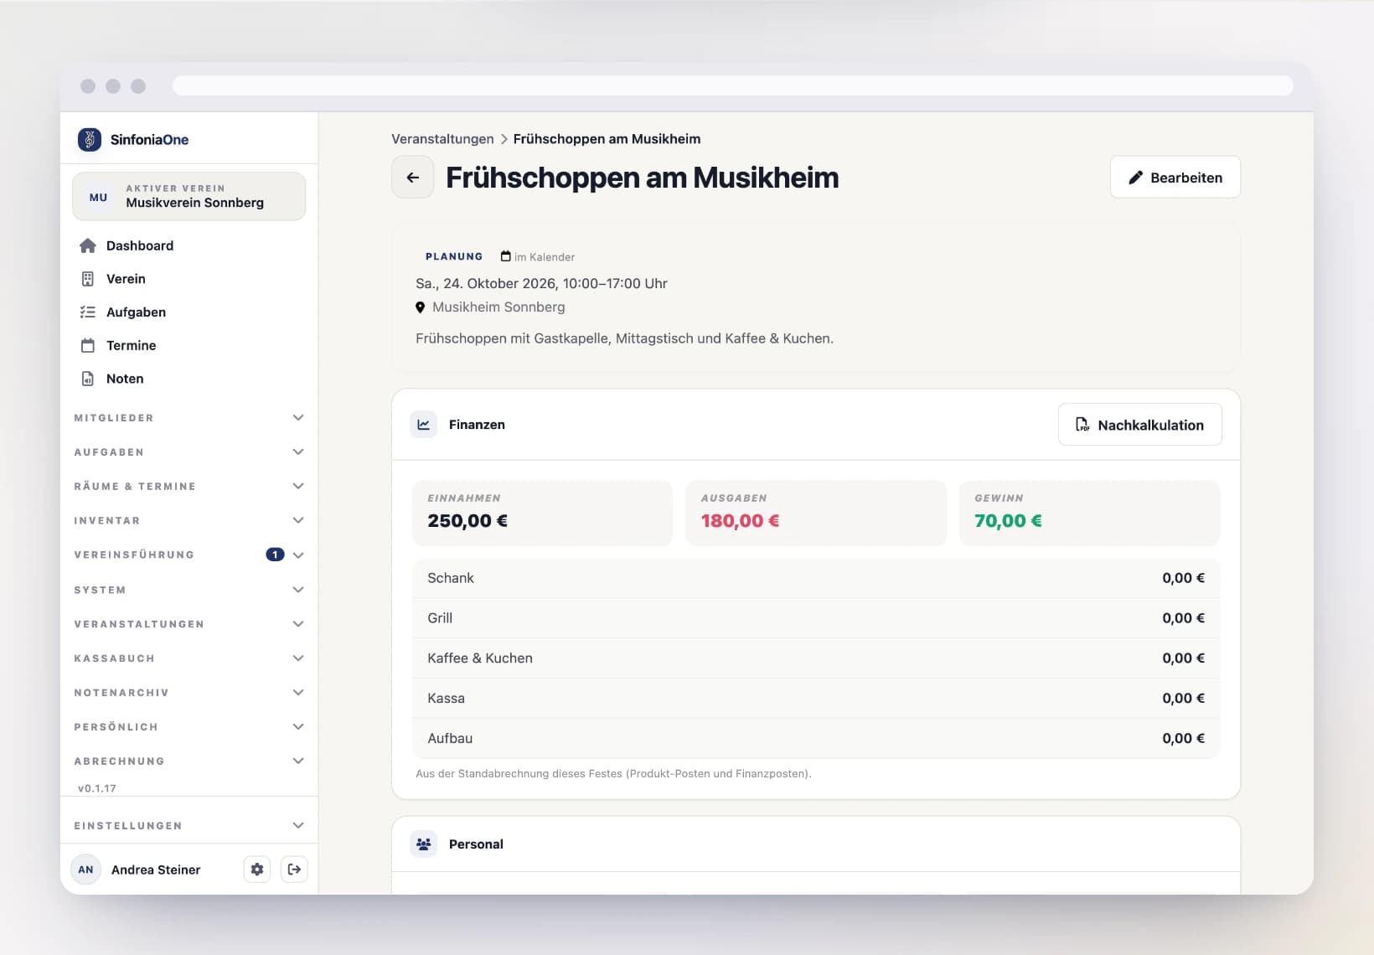The width and height of the screenshot is (1374, 955).
Task: Expand the VERANSTALTUNGEN section
Action: pyautogui.click(x=189, y=624)
